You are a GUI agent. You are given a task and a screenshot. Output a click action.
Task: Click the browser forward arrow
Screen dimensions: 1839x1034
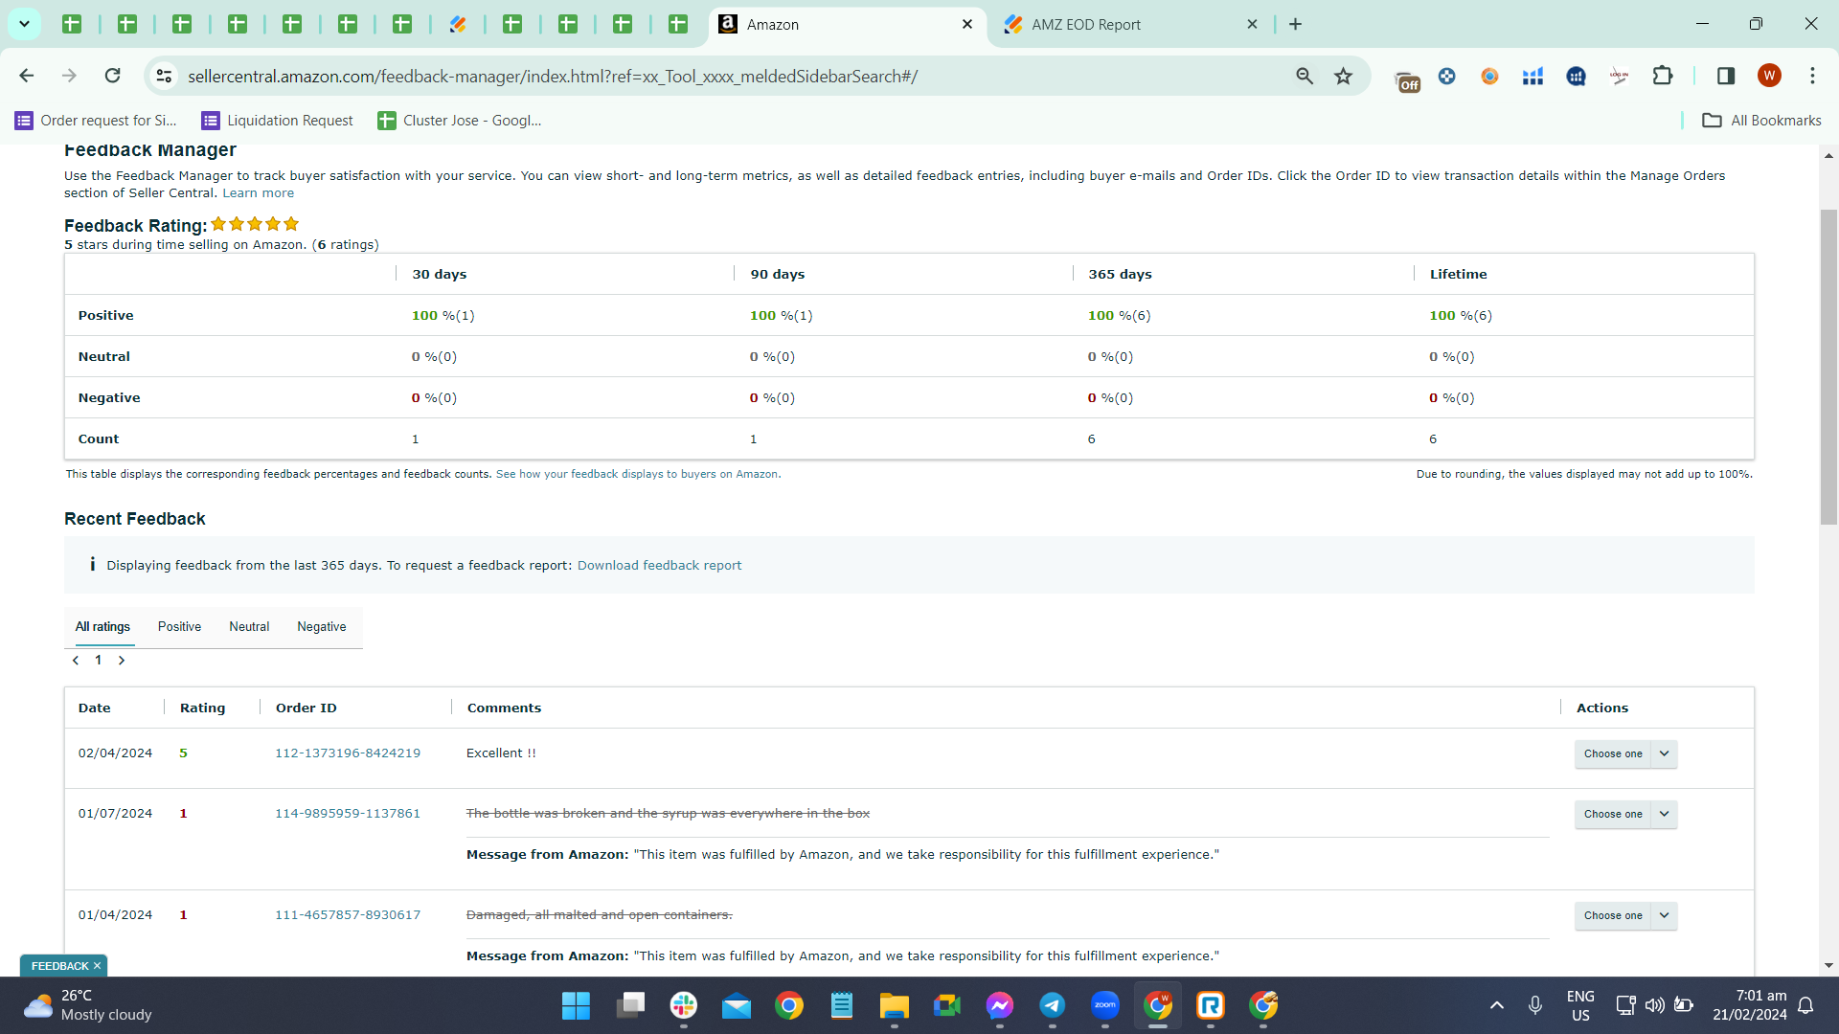[x=69, y=76]
